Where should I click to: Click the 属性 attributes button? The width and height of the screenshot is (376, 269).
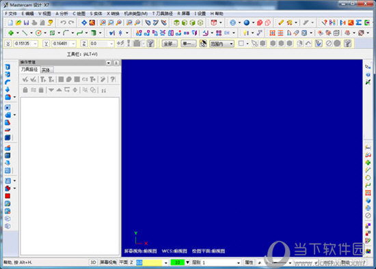(249, 263)
